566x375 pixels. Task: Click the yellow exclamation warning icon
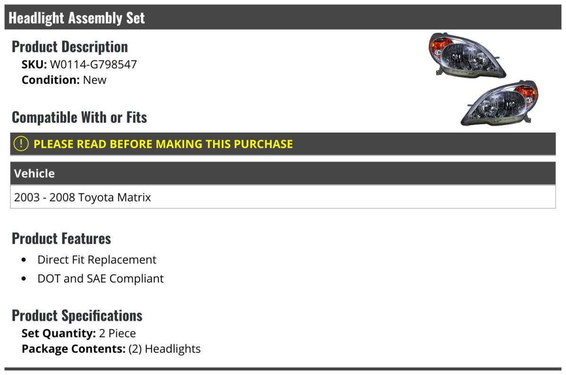21,144
